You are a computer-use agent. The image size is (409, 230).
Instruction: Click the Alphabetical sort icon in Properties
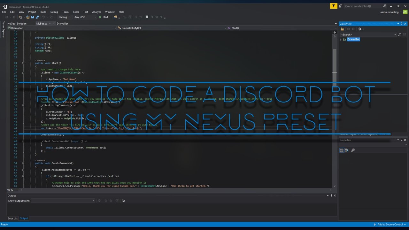(347, 150)
